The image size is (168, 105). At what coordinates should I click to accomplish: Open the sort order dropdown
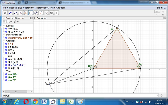[x=10, y=22]
